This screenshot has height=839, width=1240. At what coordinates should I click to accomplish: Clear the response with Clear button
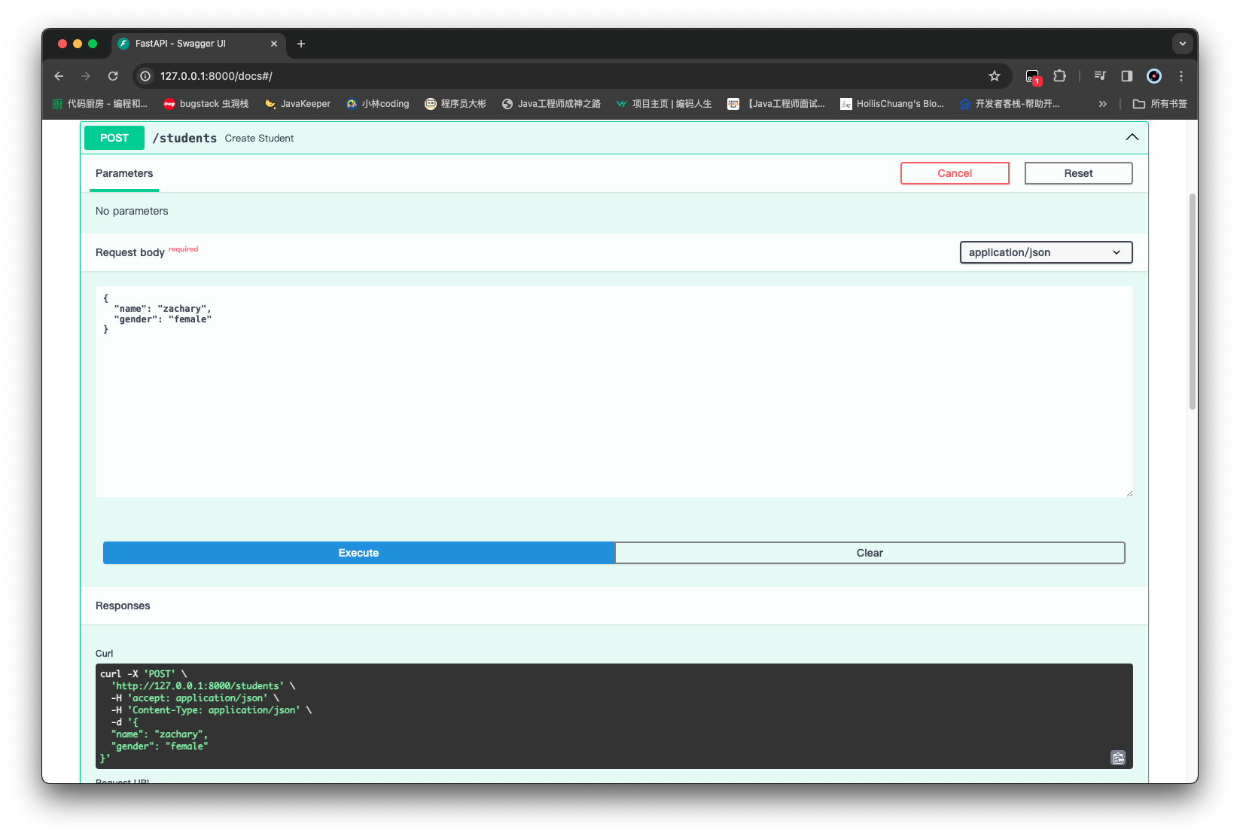(870, 553)
